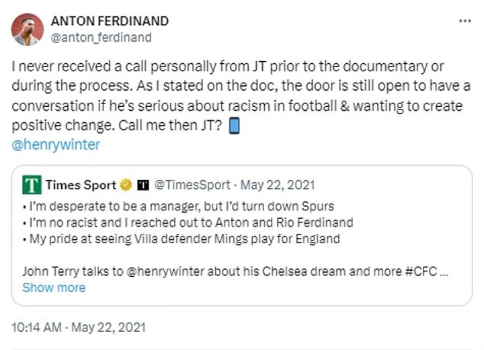Click the mobile phone emoji icon
Viewport: 484px width, 350px height.
click(234, 125)
